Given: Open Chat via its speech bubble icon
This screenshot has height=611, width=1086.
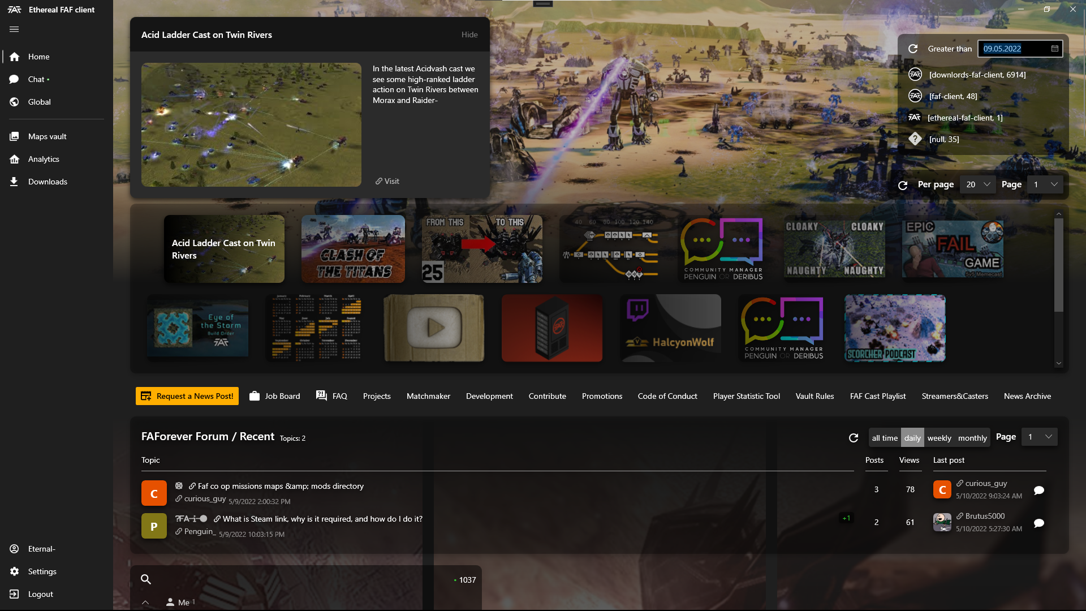Looking at the screenshot, I should (14, 79).
